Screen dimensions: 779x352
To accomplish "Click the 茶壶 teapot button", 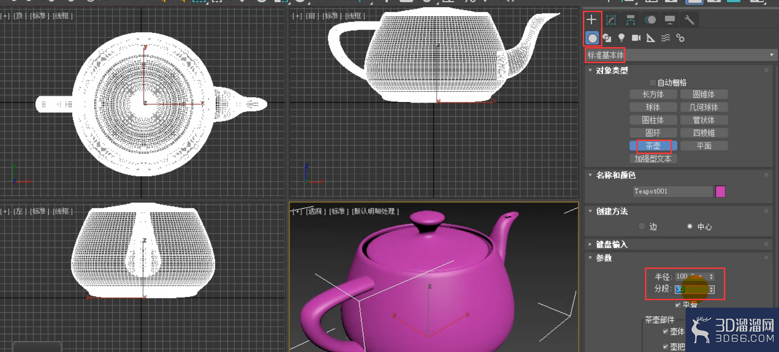I will (x=653, y=146).
